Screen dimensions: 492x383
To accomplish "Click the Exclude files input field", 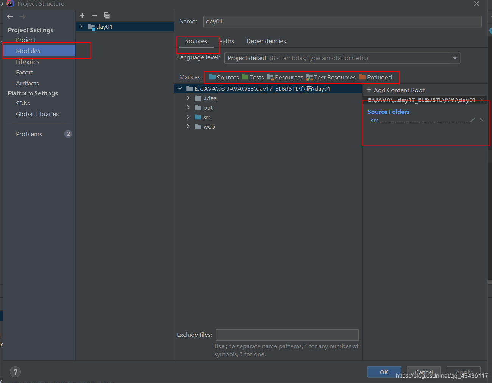I will pos(287,335).
